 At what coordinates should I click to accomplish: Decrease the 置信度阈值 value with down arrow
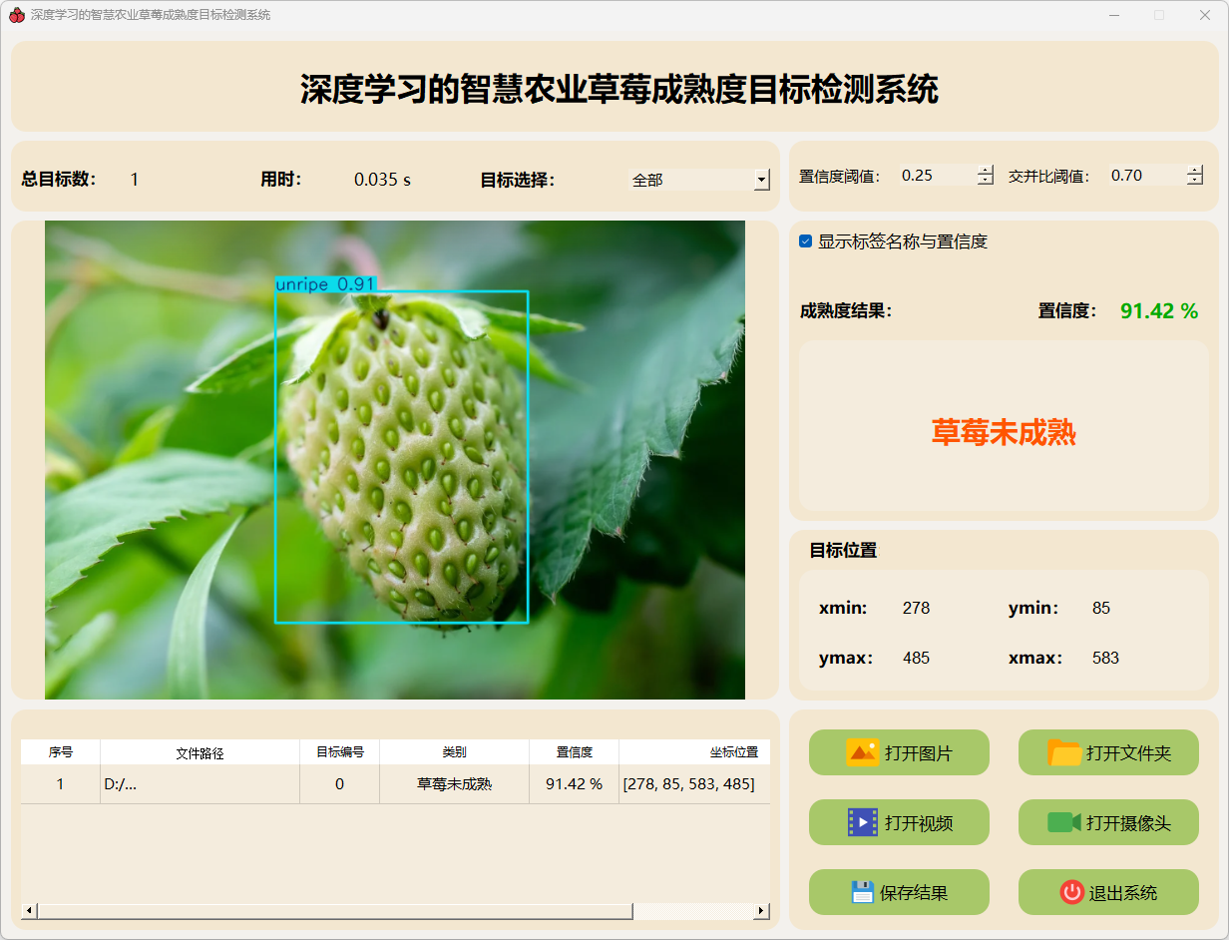click(x=986, y=181)
